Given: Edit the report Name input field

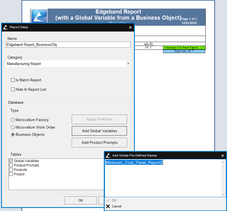Looking at the screenshot, I should 68,45.
